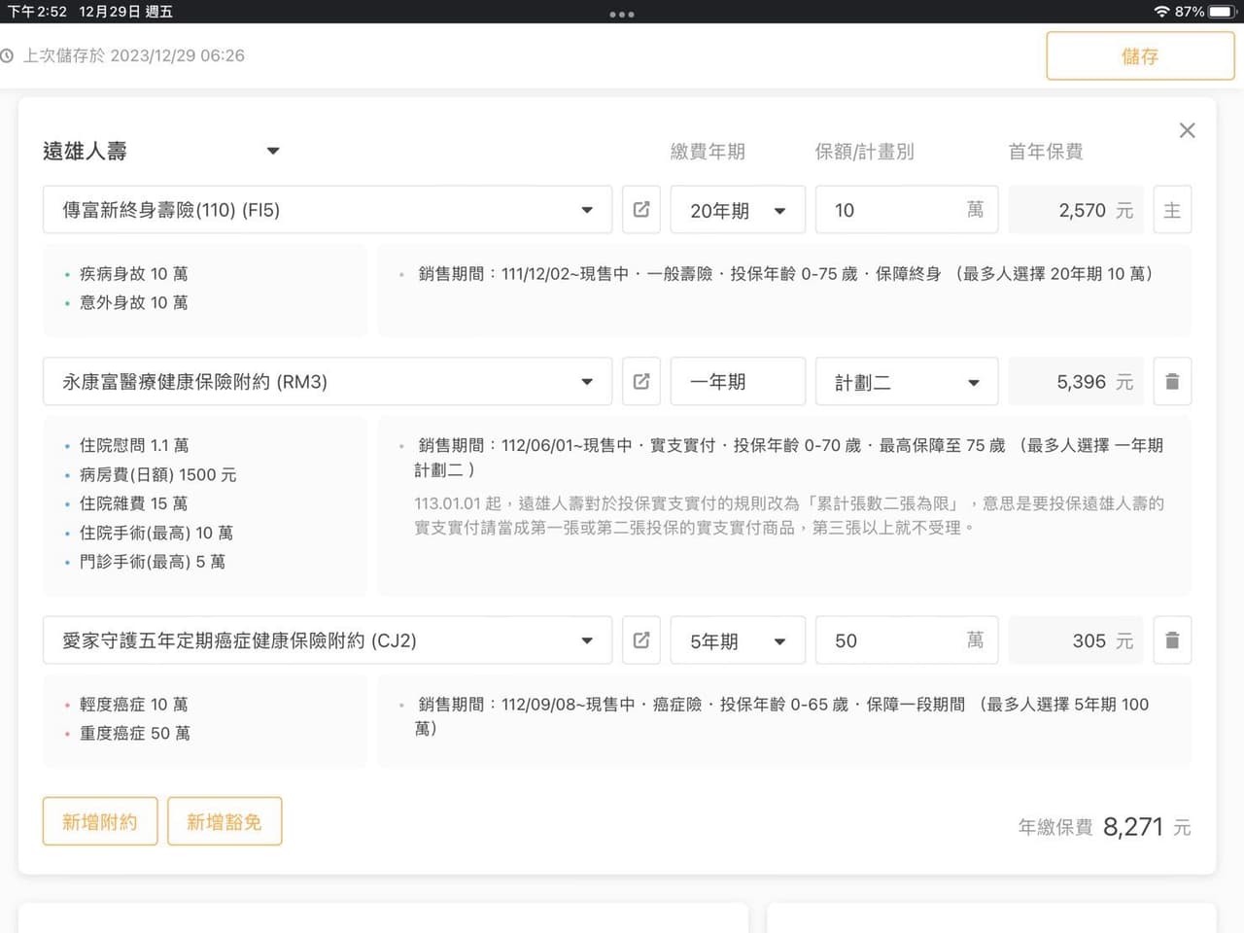Click the 新增附約 button
The image size is (1244, 933).
tap(100, 822)
